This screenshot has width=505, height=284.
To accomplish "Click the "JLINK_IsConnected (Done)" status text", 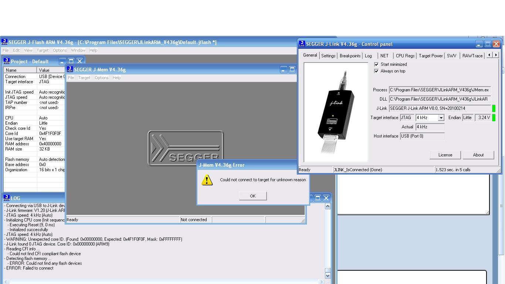I will point(358,170).
